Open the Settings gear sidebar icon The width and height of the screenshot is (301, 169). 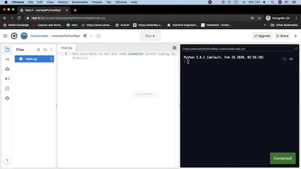point(8,98)
